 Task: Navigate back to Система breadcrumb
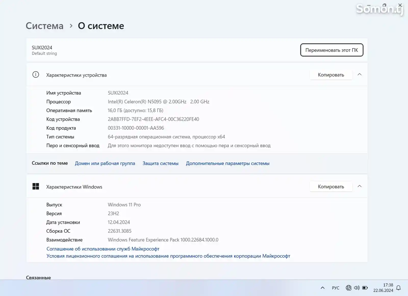45,26
